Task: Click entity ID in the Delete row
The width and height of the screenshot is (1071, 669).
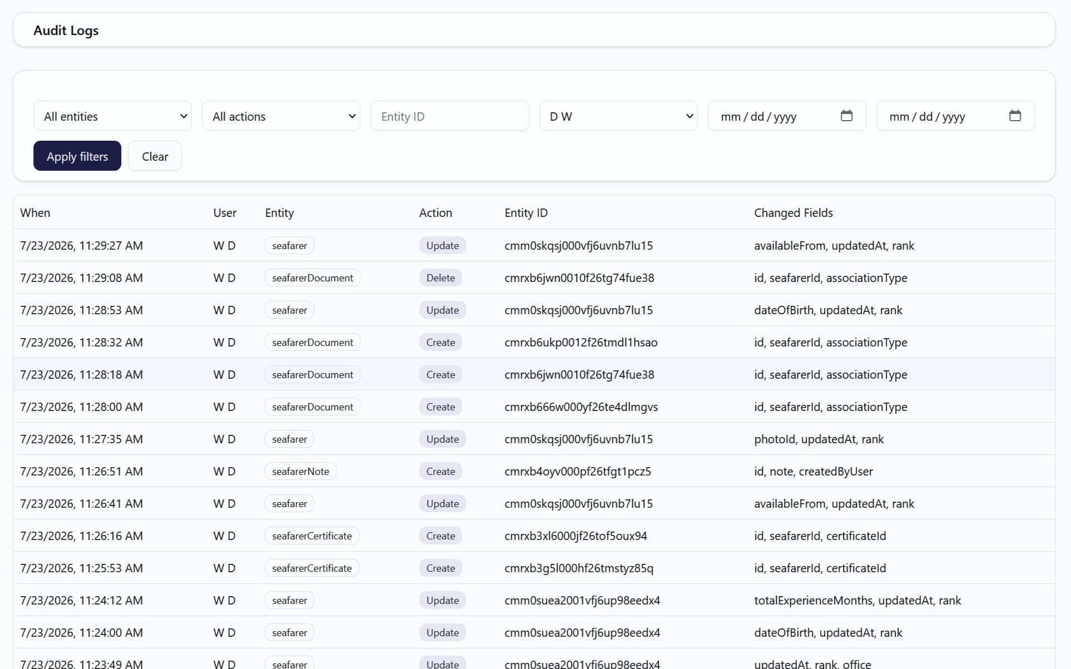Action: [579, 277]
